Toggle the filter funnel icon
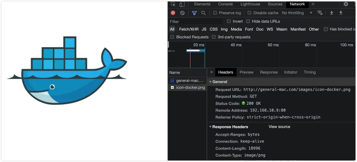Viewport: 357px width, 162px height. click(194, 13)
